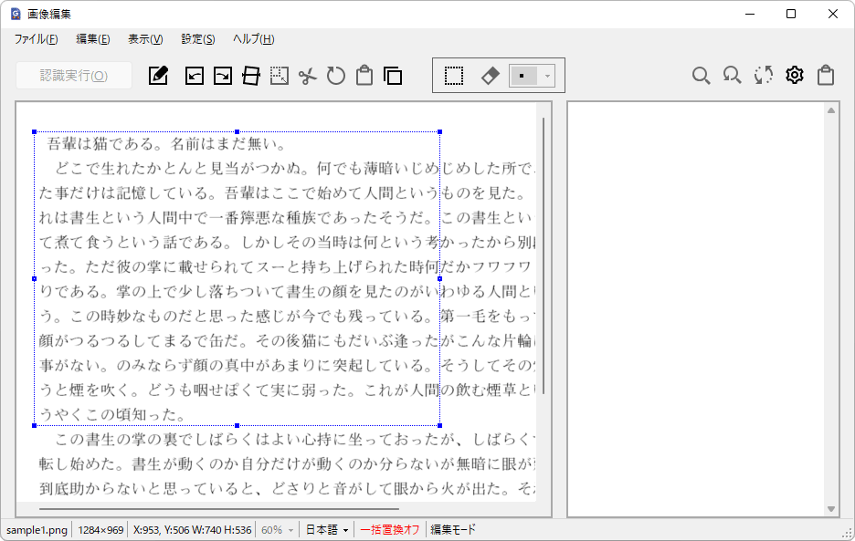Click the sample1.png file name in status bar
Screen dimensions: 855x541
(37, 529)
